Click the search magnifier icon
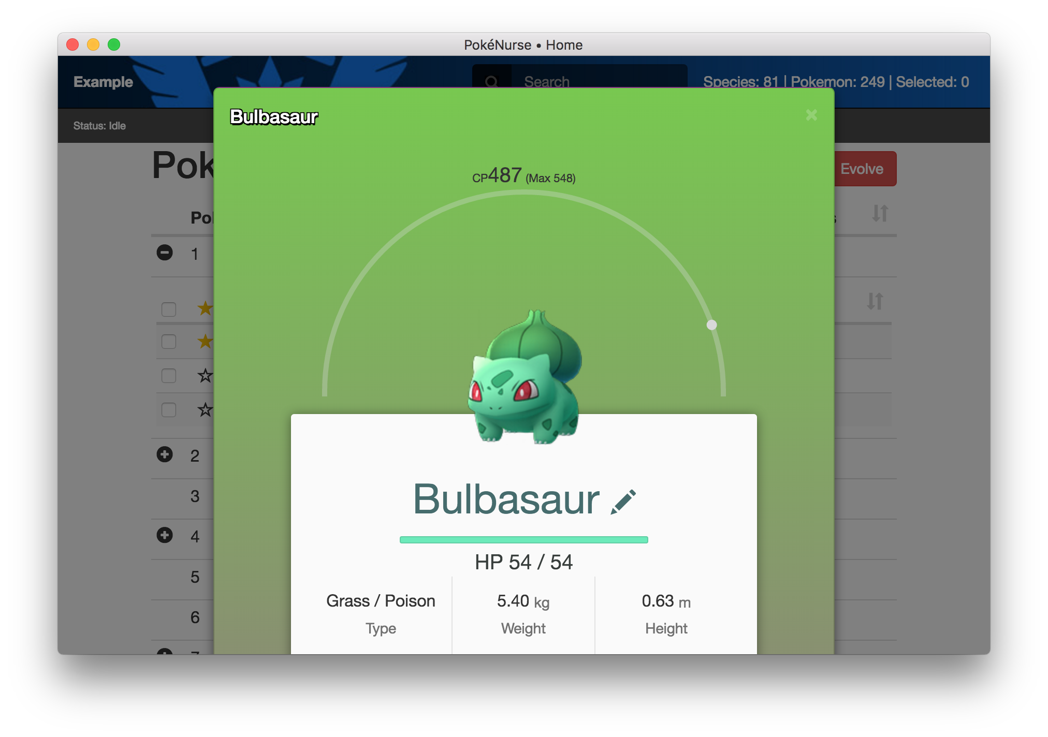This screenshot has width=1048, height=737. (x=491, y=81)
